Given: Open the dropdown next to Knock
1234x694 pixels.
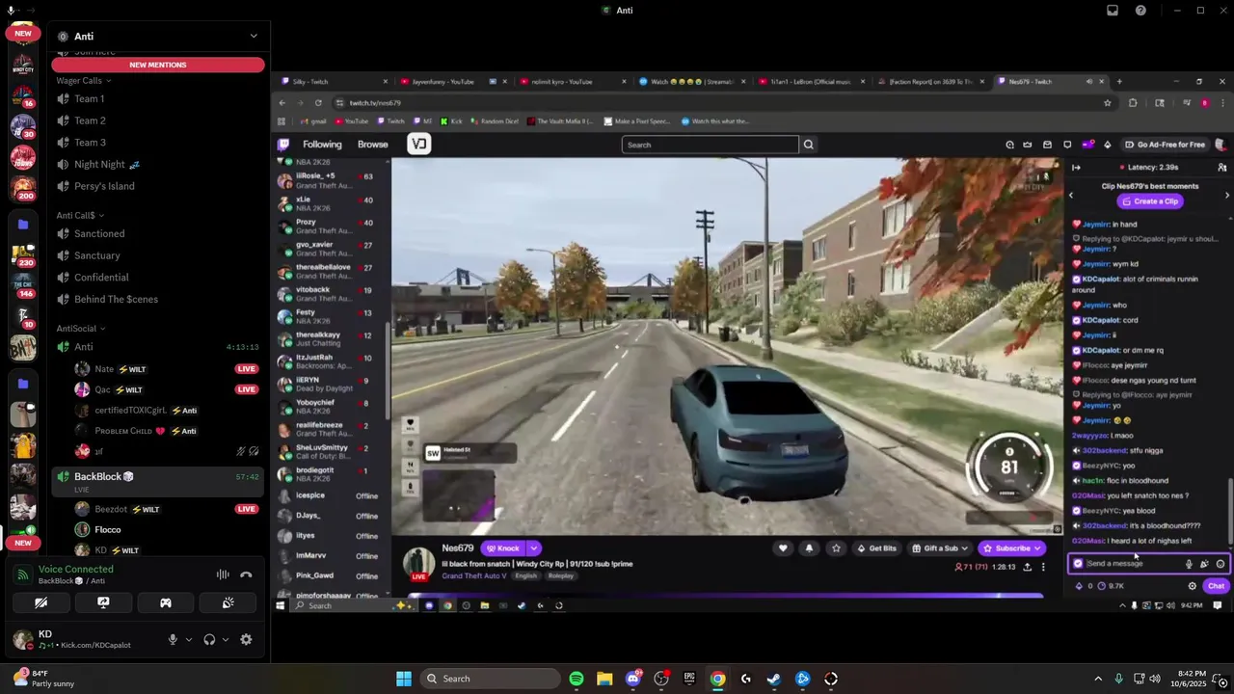Looking at the screenshot, I should (533, 548).
